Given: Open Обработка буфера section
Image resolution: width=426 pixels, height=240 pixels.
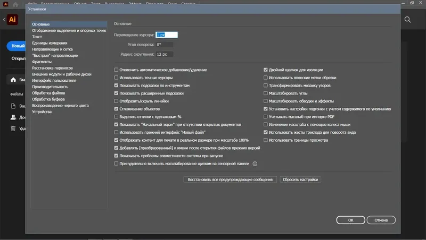Looking at the screenshot, I should pyautogui.click(x=69, y=99).
